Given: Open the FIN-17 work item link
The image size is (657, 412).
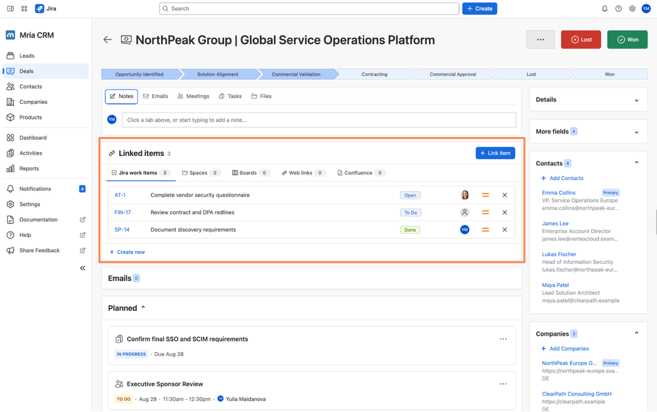Looking at the screenshot, I should pyautogui.click(x=122, y=213).
